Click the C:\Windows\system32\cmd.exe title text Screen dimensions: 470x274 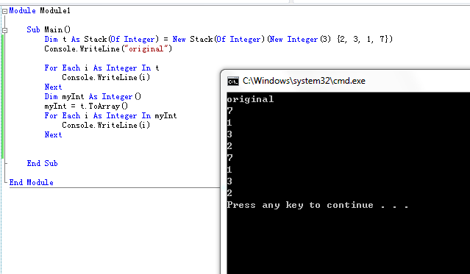click(x=304, y=81)
